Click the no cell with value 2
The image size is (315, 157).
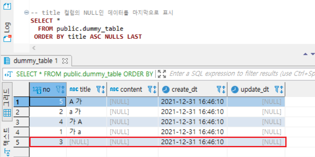[x=48, y=112]
